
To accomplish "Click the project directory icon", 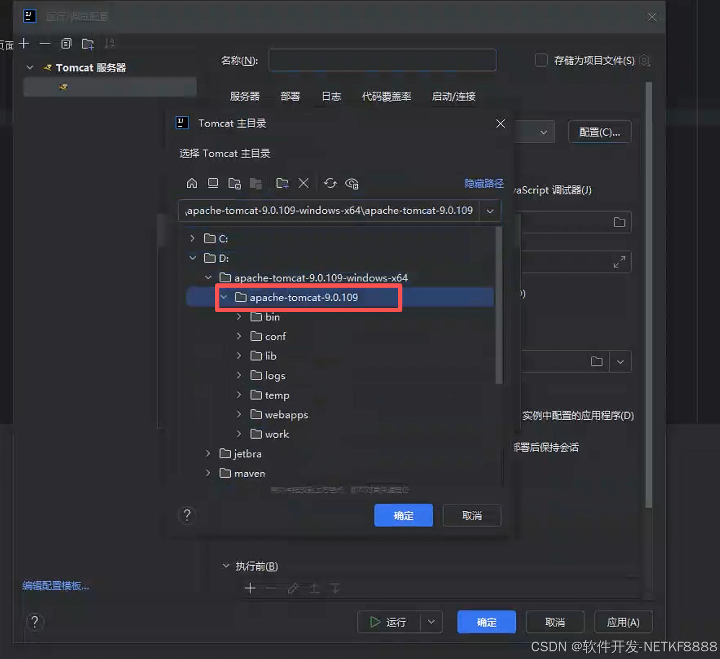I will [x=235, y=183].
